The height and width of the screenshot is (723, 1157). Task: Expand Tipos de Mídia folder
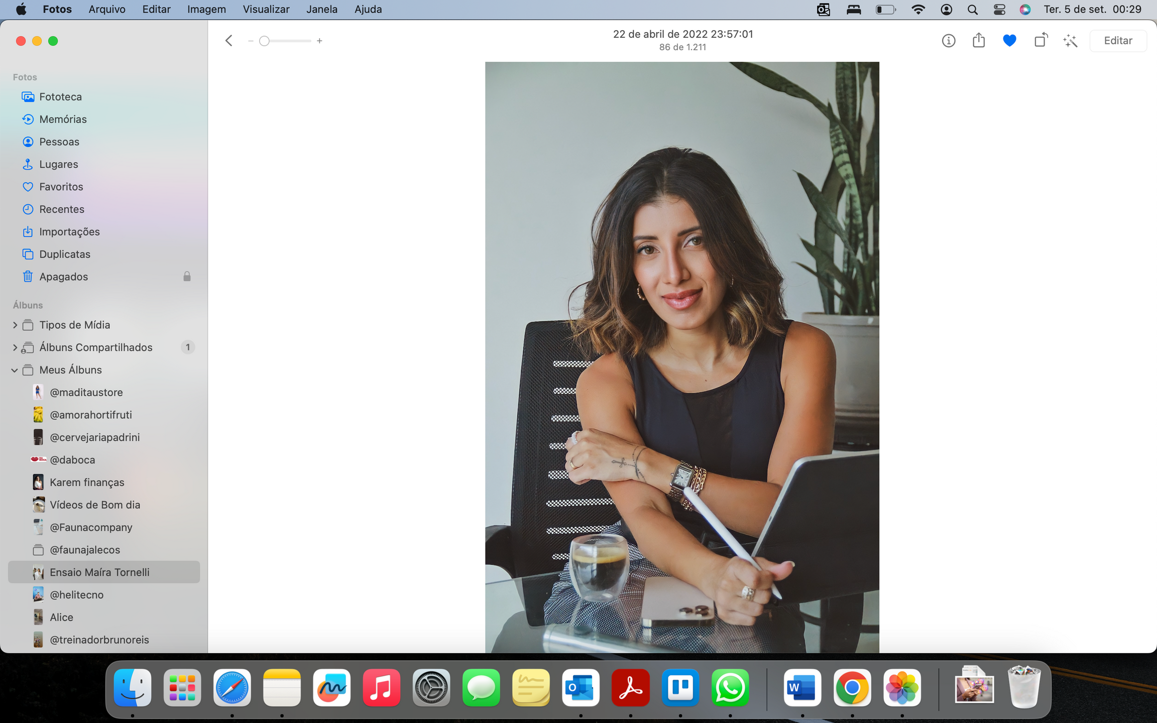tap(15, 325)
